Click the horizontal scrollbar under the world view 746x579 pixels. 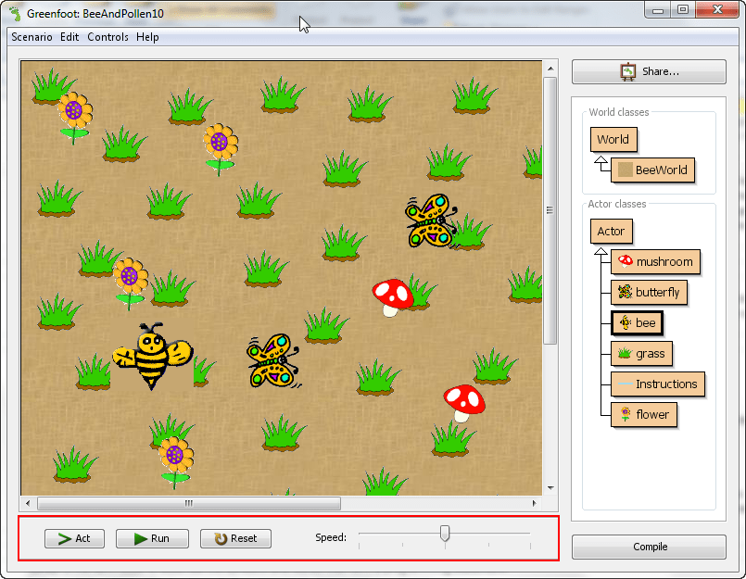[x=188, y=504]
